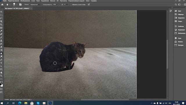Open the Фильтр menu
Viewport: 186px width, 105px height.
pyautogui.click(x=53, y=1)
